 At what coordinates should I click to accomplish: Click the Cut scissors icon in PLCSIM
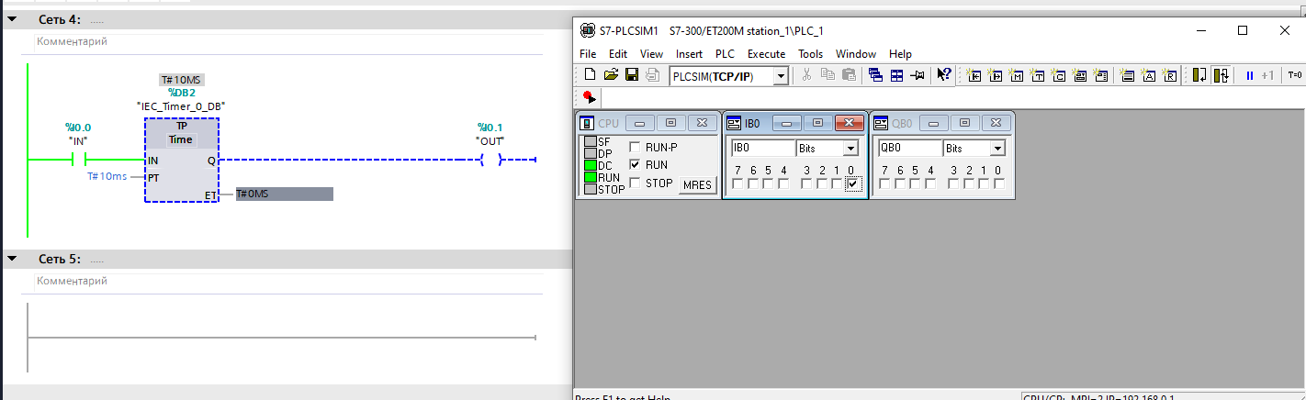click(806, 75)
